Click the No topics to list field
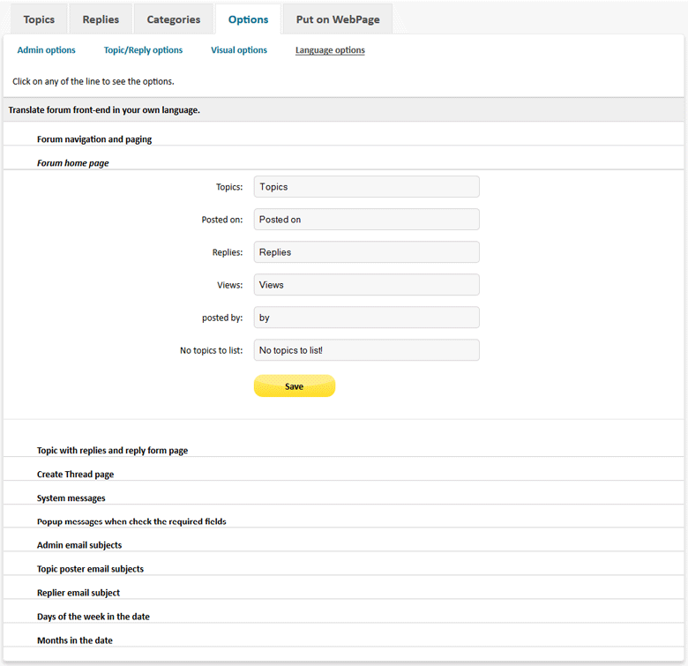 (x=366, y=350)
